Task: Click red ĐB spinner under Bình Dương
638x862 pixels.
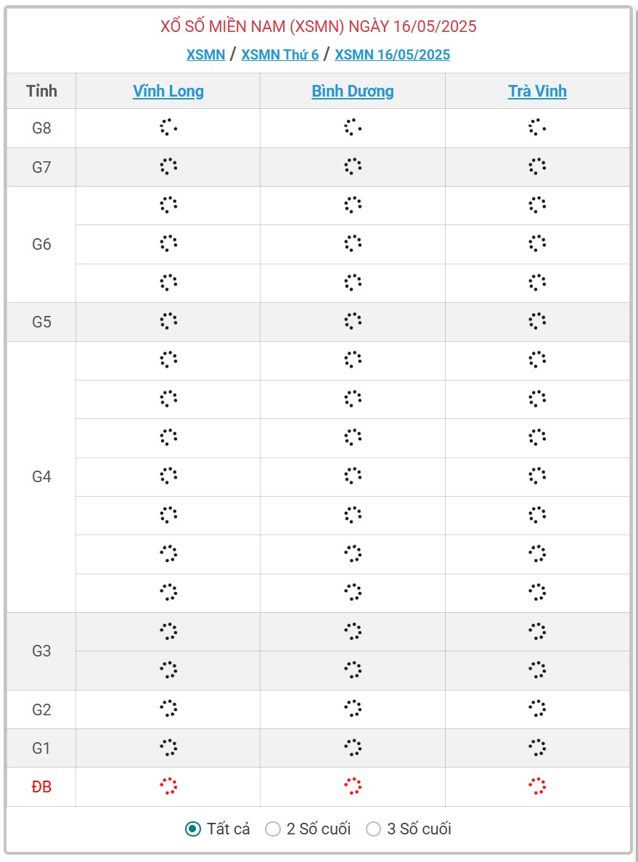Action: pyautogui.click(x=353, y=786)
